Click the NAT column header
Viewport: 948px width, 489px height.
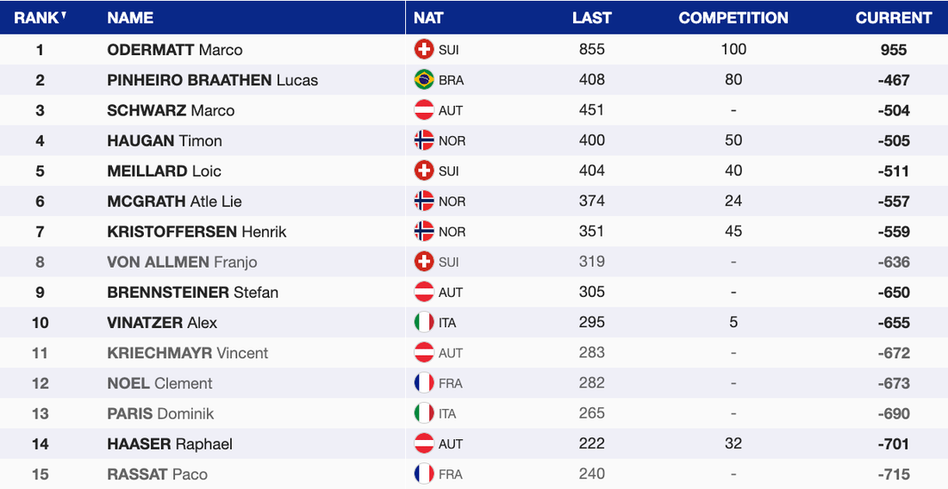point(428,17)
